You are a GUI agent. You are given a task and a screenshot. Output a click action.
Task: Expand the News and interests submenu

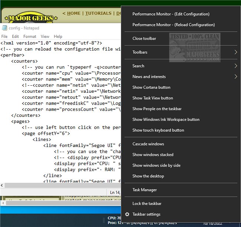point(149,77)
